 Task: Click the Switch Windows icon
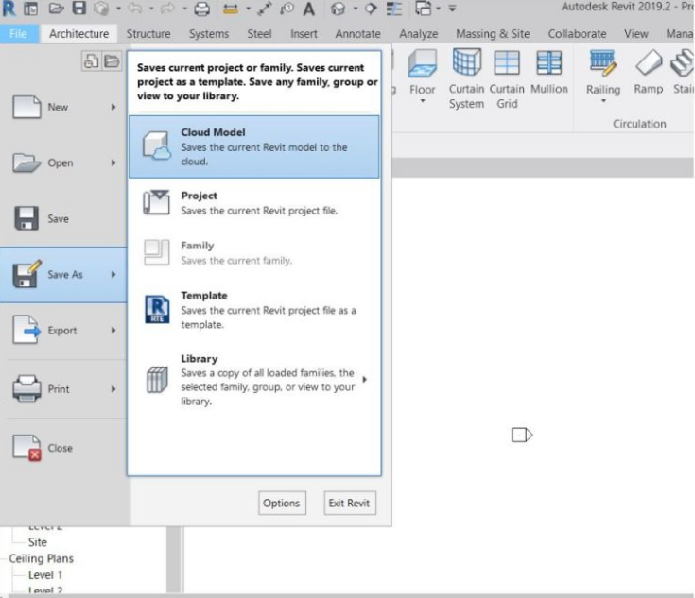click(x=424, y=9)
